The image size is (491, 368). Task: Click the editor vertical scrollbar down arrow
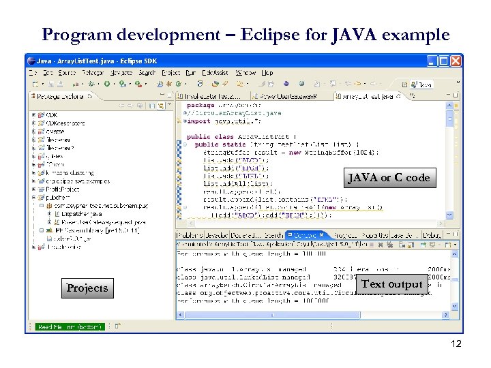tap(449, 215)
